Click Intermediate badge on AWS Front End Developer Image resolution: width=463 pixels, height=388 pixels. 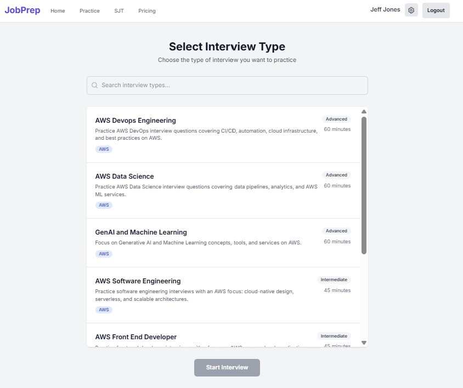coord(334,336)
